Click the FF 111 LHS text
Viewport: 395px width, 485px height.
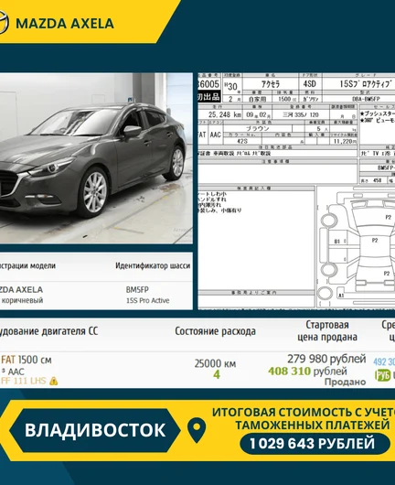click(24, 381)
